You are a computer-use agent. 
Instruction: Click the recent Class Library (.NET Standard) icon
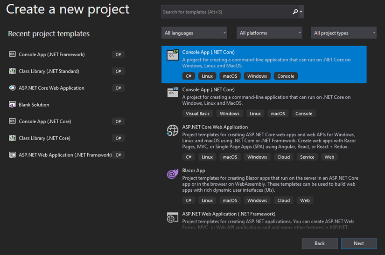click(13, 71)
